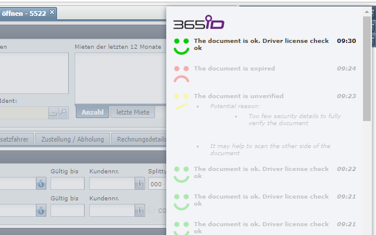
Task: Switch to the "Anzahl" tab
Action: tap(93, 112)
